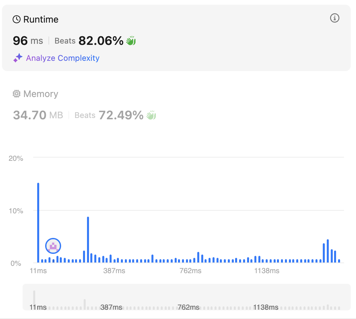Click the Beats 72.49% memory percentile

109,115
